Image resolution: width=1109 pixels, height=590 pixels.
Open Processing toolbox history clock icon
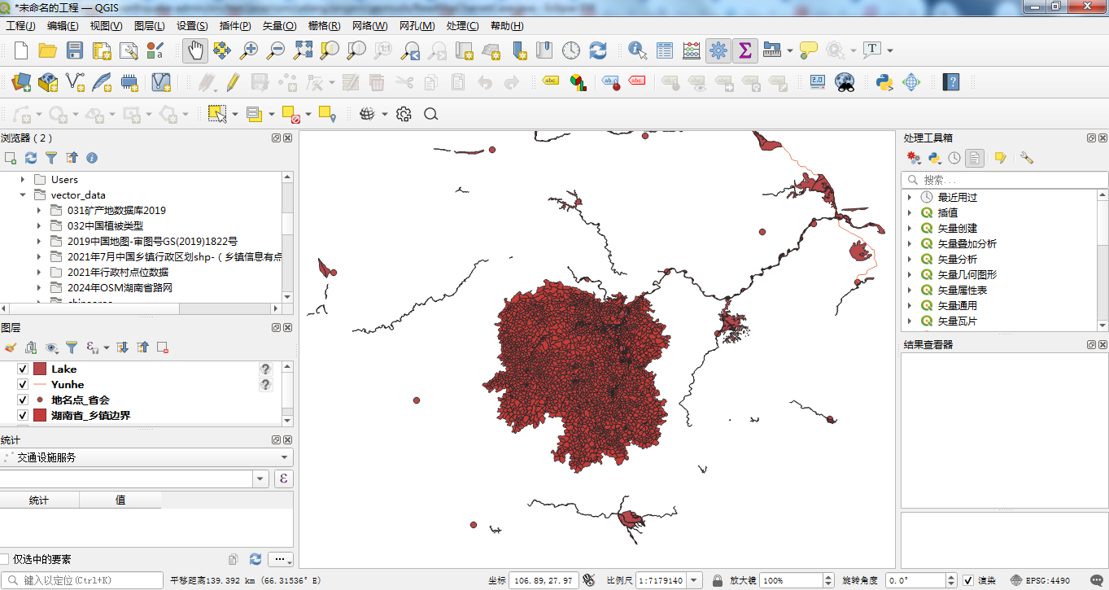pos(954,158)
